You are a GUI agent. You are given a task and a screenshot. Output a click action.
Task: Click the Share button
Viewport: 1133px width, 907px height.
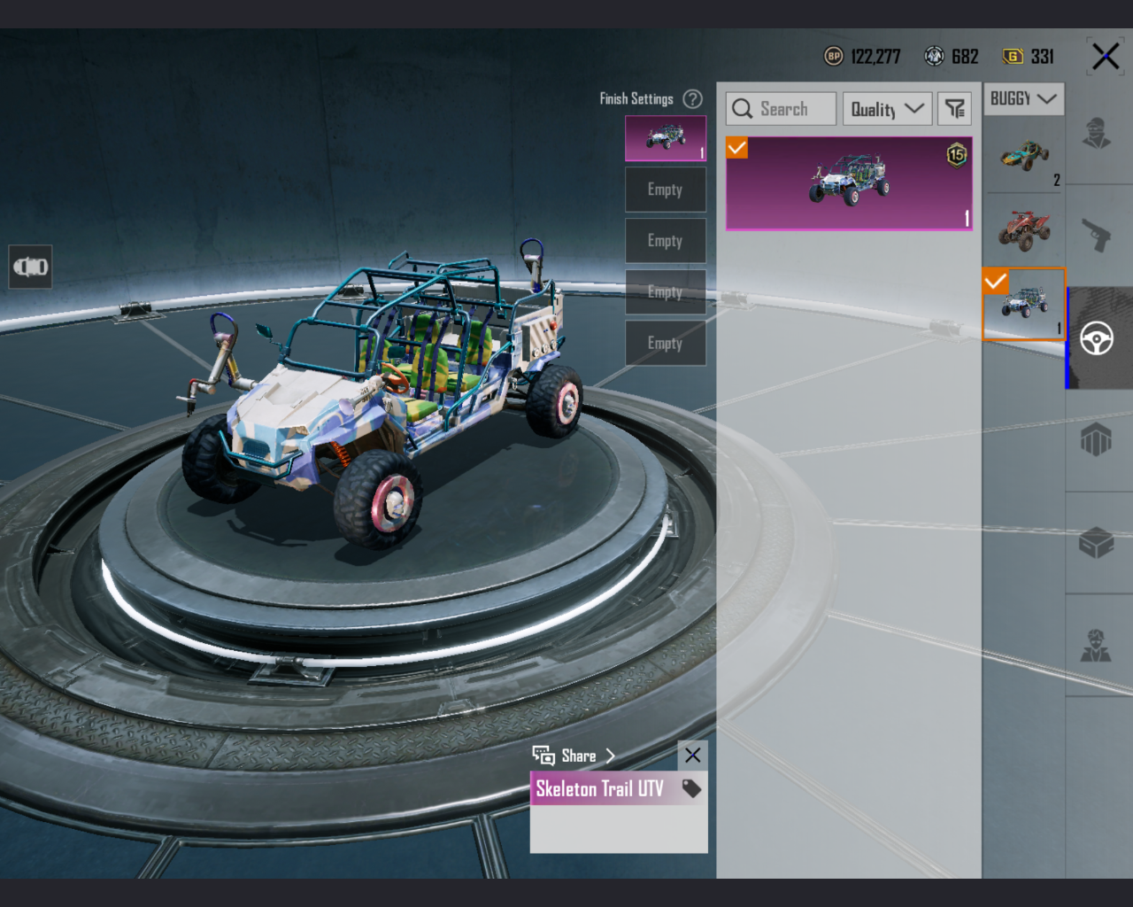pos(574,756)
